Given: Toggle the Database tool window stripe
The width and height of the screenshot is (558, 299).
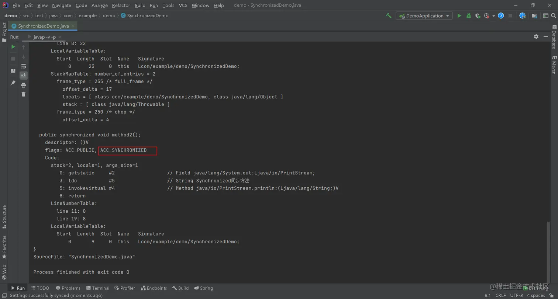Looking at the screenshot, I should (554, 36).
